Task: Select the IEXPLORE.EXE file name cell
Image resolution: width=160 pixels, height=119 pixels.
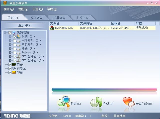Action: [x=64, y=28]
